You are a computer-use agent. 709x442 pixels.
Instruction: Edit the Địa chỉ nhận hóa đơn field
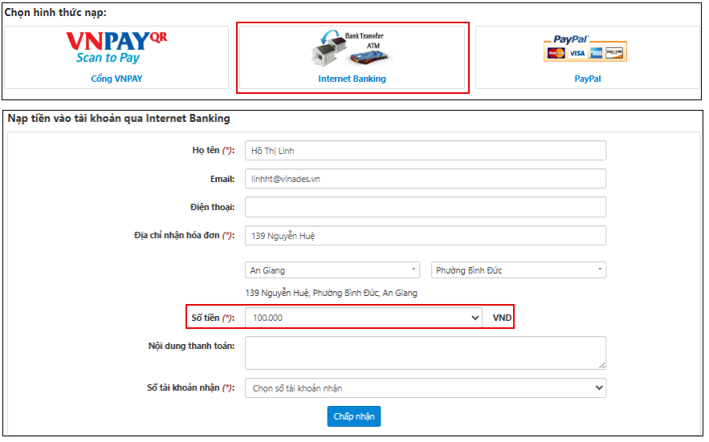tap(426, 236)
